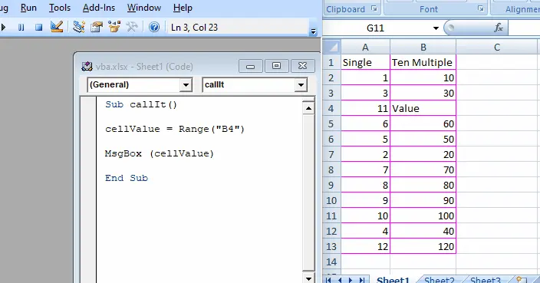
Task: Select cell B4 containing 'Value'
Action: pos(423,108)
